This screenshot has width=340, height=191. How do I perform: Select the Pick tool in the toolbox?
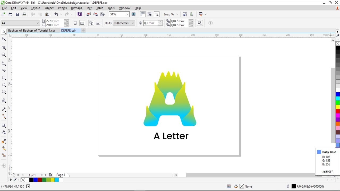pyautogui.click(x=4, y=32)
